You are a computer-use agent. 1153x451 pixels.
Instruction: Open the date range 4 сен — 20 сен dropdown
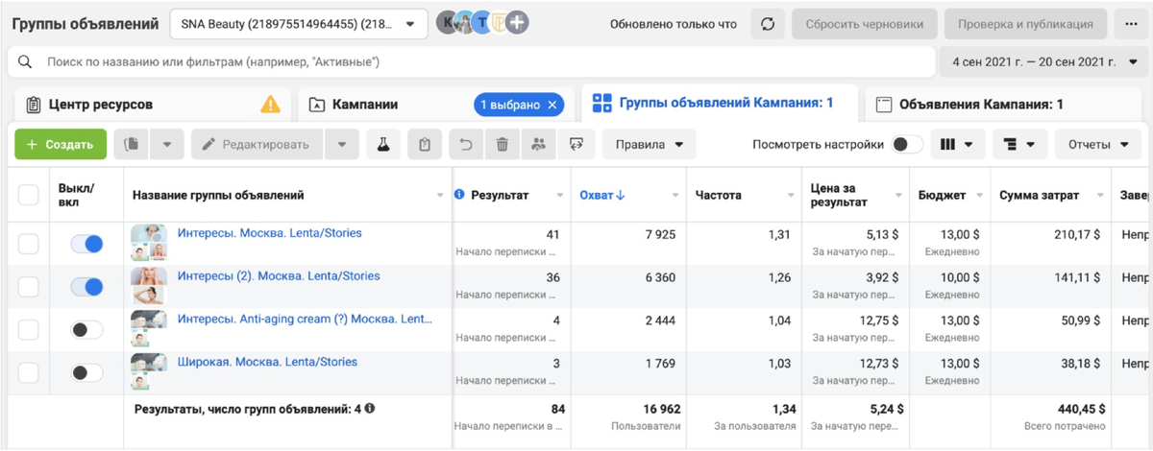1045,62
